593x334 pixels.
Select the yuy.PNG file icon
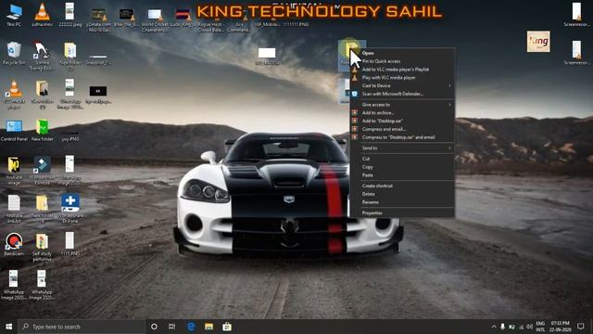pos(70,135)
